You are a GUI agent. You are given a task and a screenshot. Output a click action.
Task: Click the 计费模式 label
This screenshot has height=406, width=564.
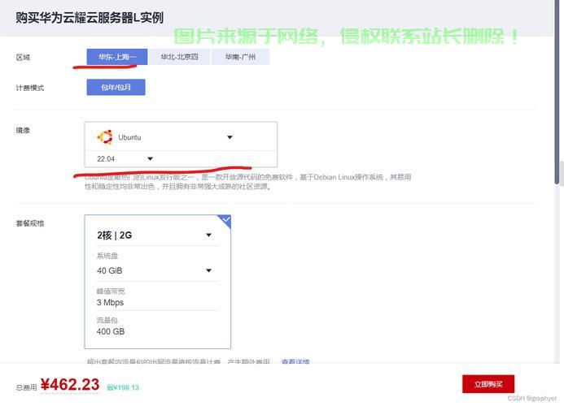tap(30, 88)
